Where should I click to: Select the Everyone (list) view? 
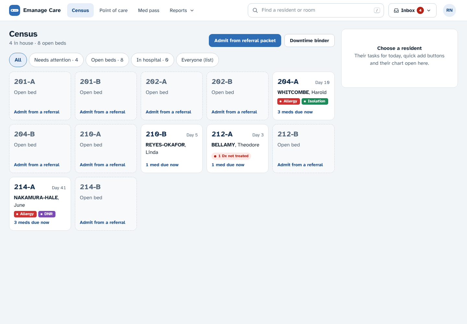pyautogui.click(x=198, y=60)
